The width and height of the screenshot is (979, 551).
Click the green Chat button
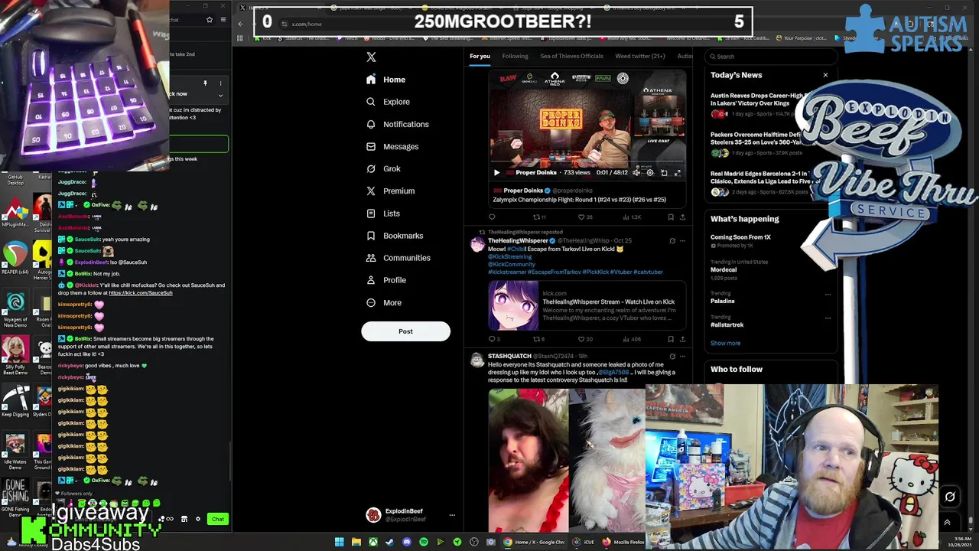pyautogui.click(x=218, y=520)
